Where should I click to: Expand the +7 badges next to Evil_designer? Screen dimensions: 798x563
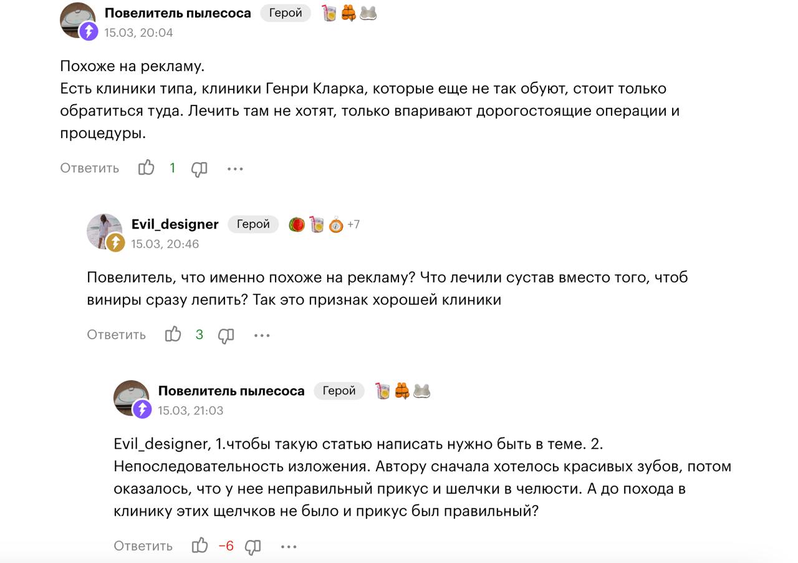353,224
